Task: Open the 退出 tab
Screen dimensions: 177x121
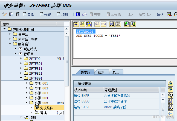Action: coord(115,72)
